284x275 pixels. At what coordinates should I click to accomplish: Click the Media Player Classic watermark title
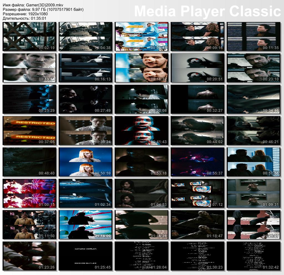pyautogui.click(x=207, y=11)
